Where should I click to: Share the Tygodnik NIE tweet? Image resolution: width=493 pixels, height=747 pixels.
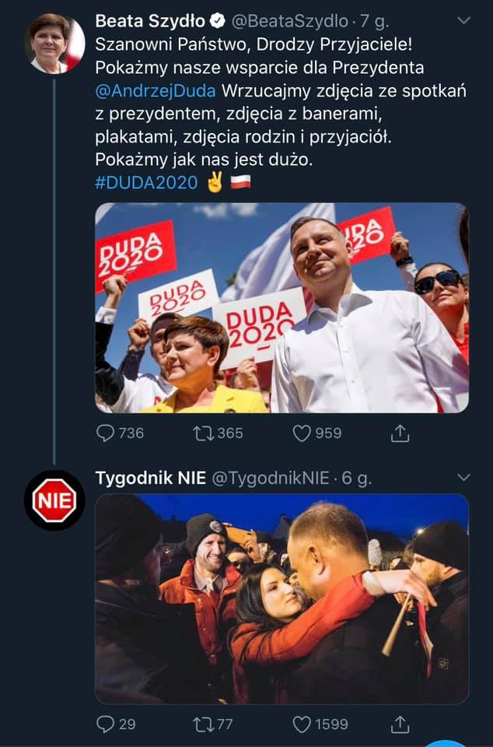(400, 724)
